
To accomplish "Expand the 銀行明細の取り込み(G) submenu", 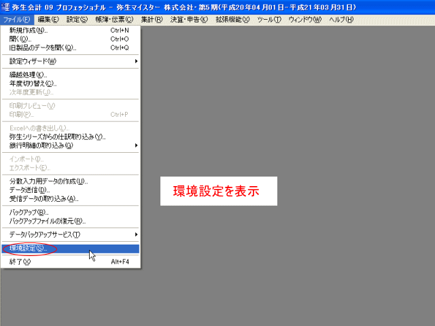I will click(71, 145).
